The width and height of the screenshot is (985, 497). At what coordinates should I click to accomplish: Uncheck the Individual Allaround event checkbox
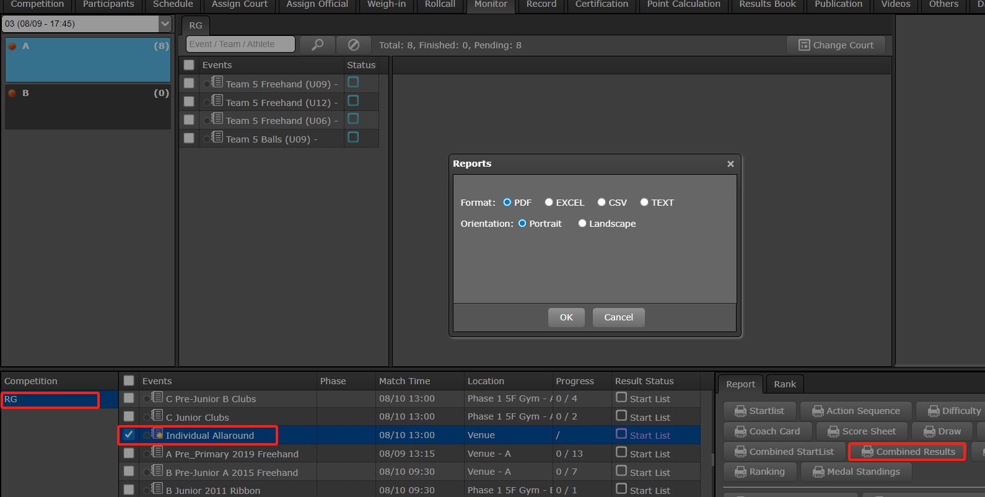129,435
